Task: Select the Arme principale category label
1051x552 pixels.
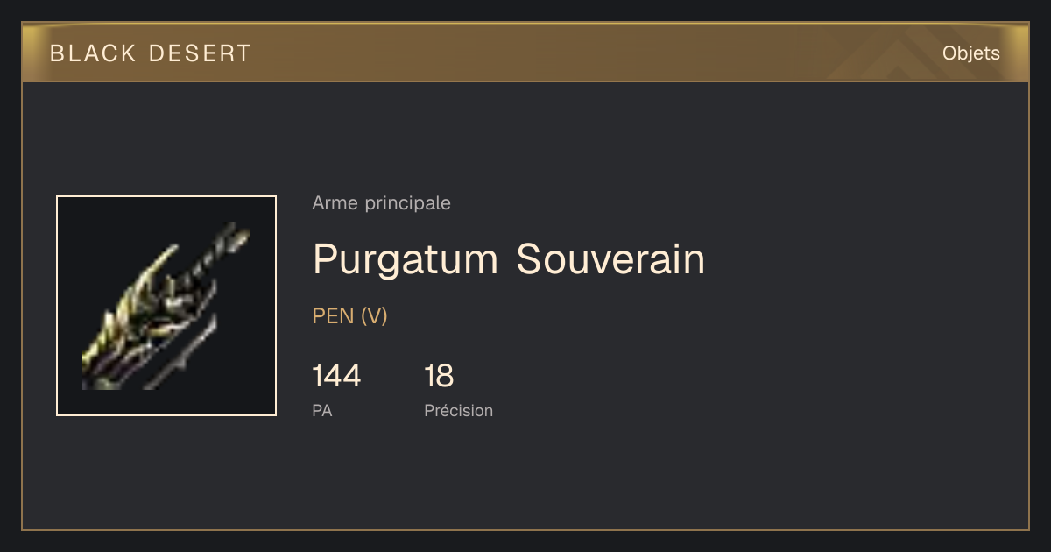Action: click(x=382, y=203)
